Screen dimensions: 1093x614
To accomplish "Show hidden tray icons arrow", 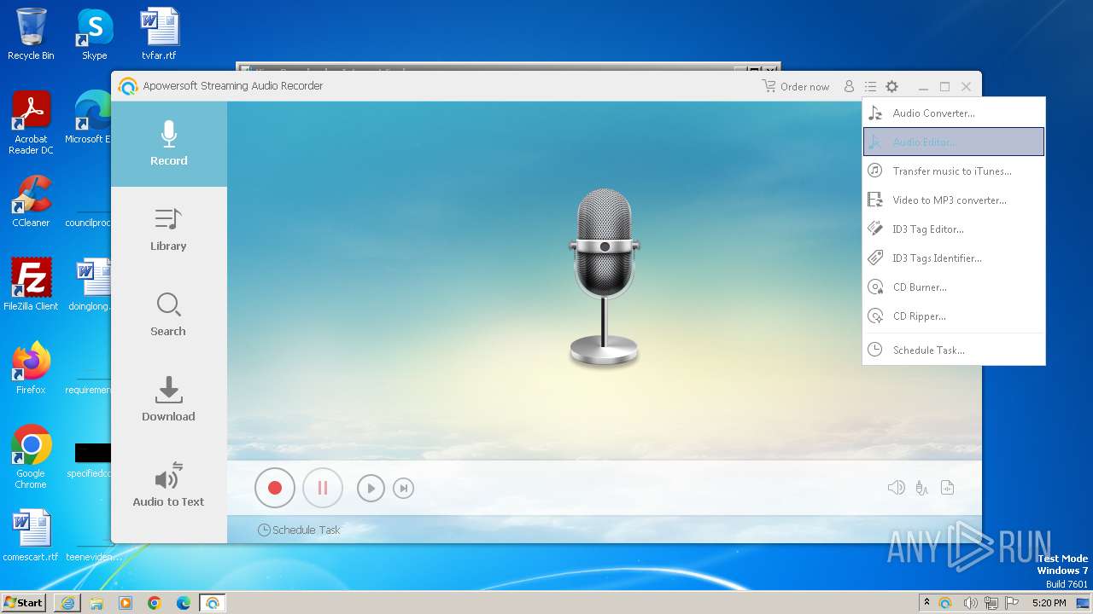I will 926,603.
